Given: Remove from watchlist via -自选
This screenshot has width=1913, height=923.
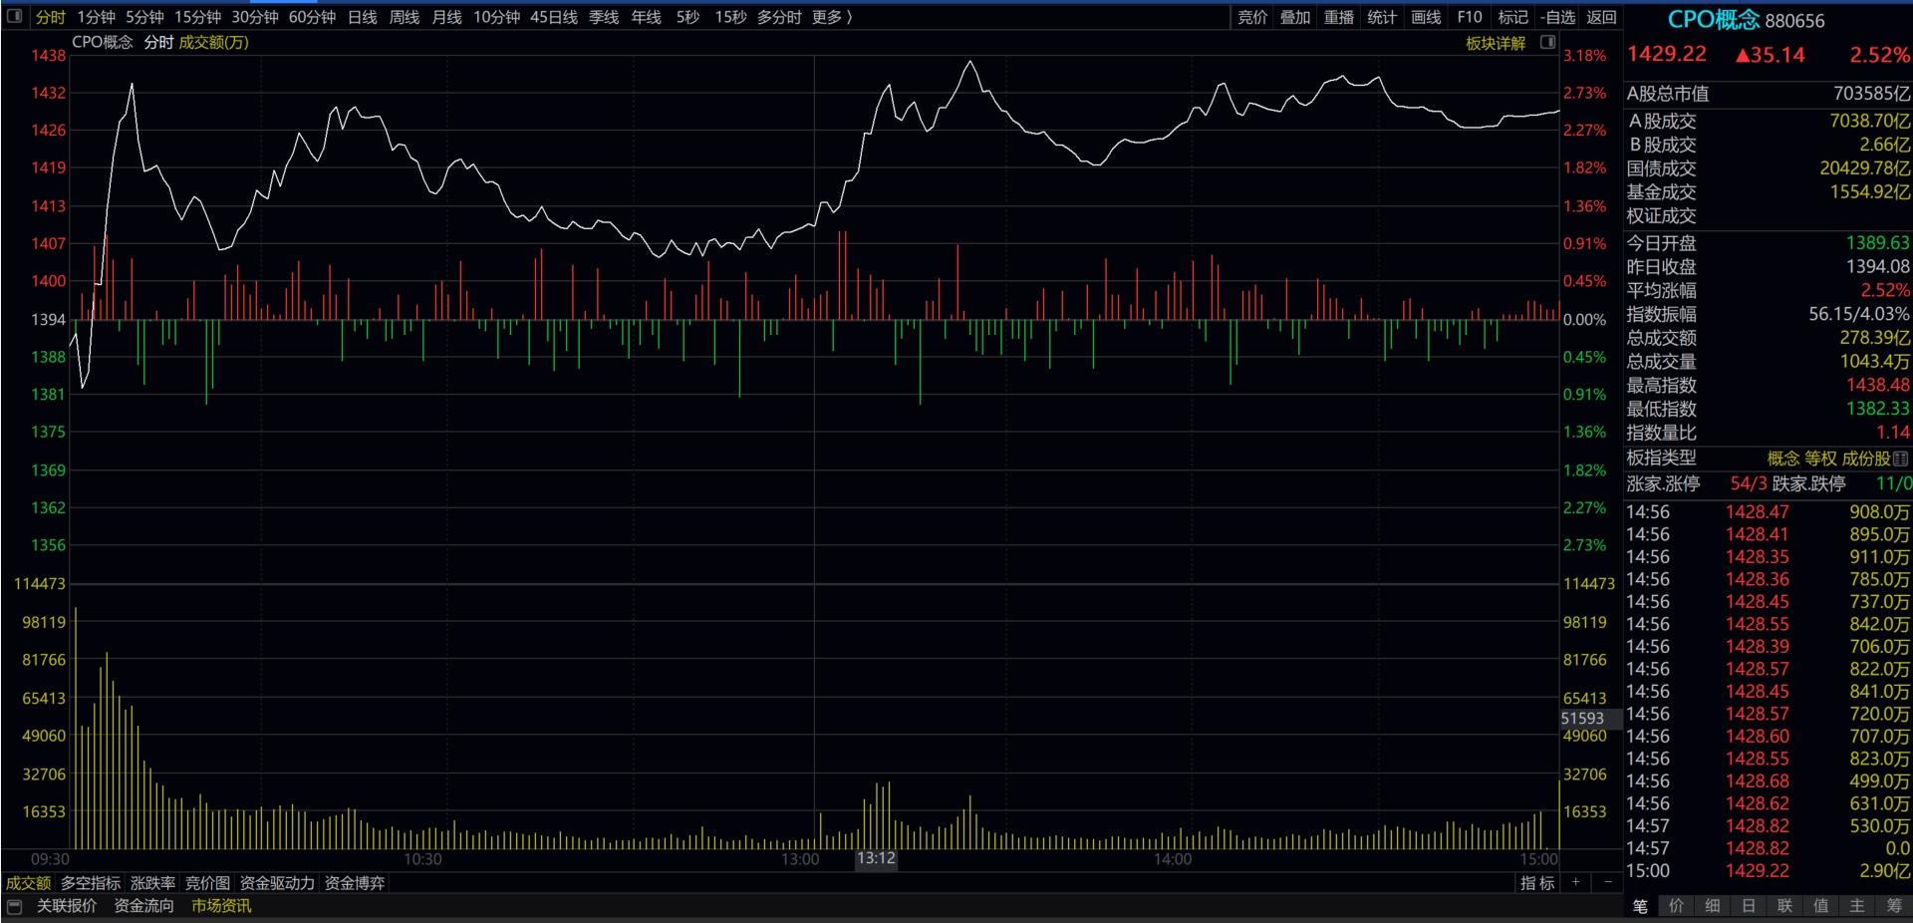Looking at the screenshot, I should pyautogui.click(x=1557, y=17).
